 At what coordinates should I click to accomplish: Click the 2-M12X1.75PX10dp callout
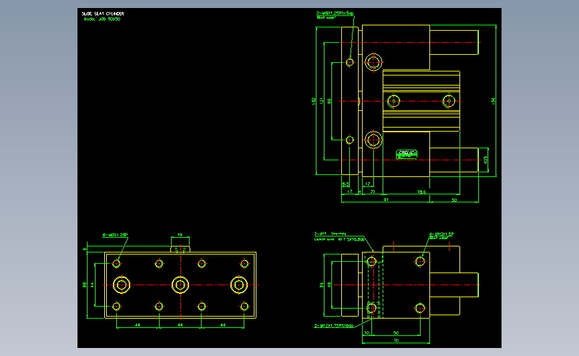(x=334, y=326)
